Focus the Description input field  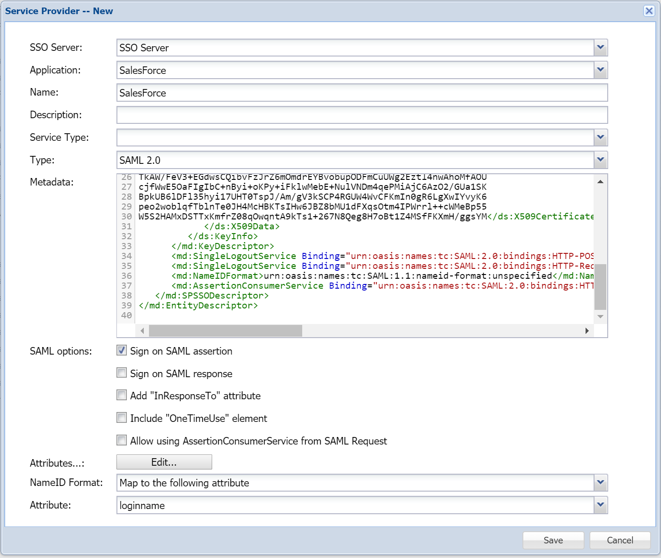click(x=362, y=115)
